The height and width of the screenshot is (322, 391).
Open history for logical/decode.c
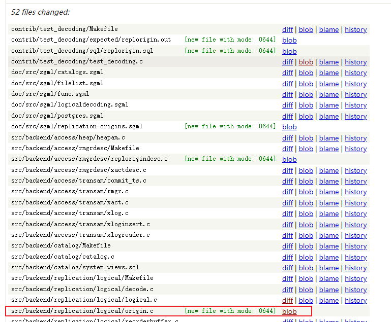pyautogui.click(x=355, y=290)
